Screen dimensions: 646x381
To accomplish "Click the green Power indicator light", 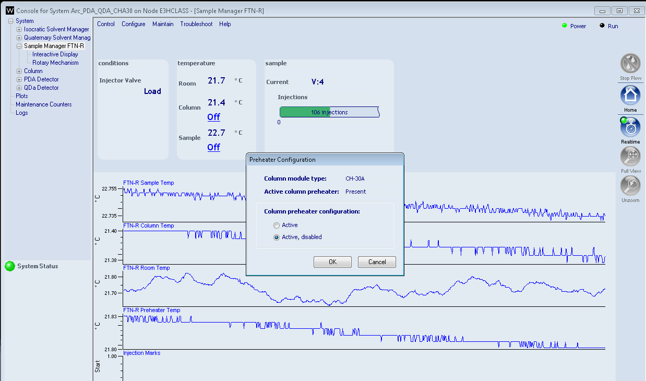I will pos(565,26).
